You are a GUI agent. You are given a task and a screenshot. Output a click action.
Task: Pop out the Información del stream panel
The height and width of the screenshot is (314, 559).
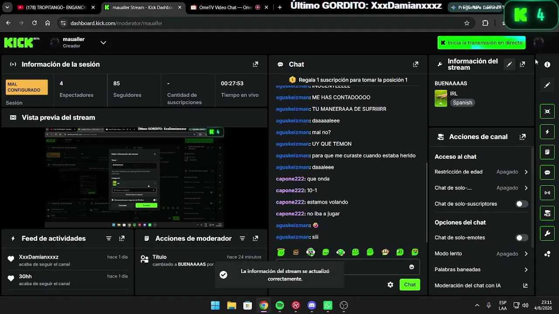522,65
